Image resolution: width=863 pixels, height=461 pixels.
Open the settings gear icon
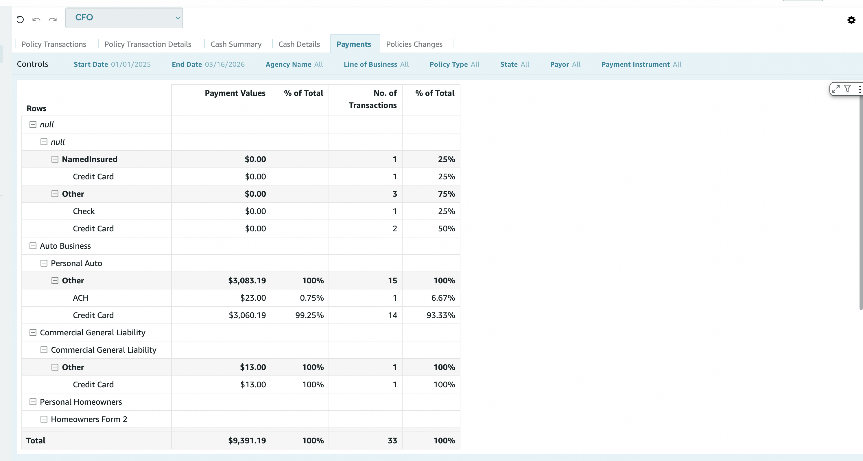tap(851, 20)
